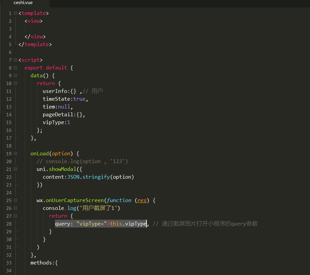This screenshot has width=310, height=275.
Task: Click the 'onLoad' function name
Action: click(x=40, y=154)
